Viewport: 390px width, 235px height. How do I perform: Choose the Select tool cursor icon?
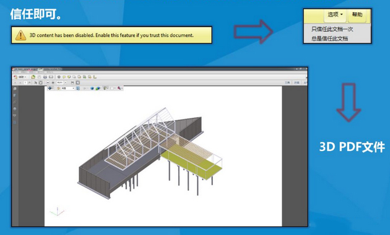click(35, 83)
